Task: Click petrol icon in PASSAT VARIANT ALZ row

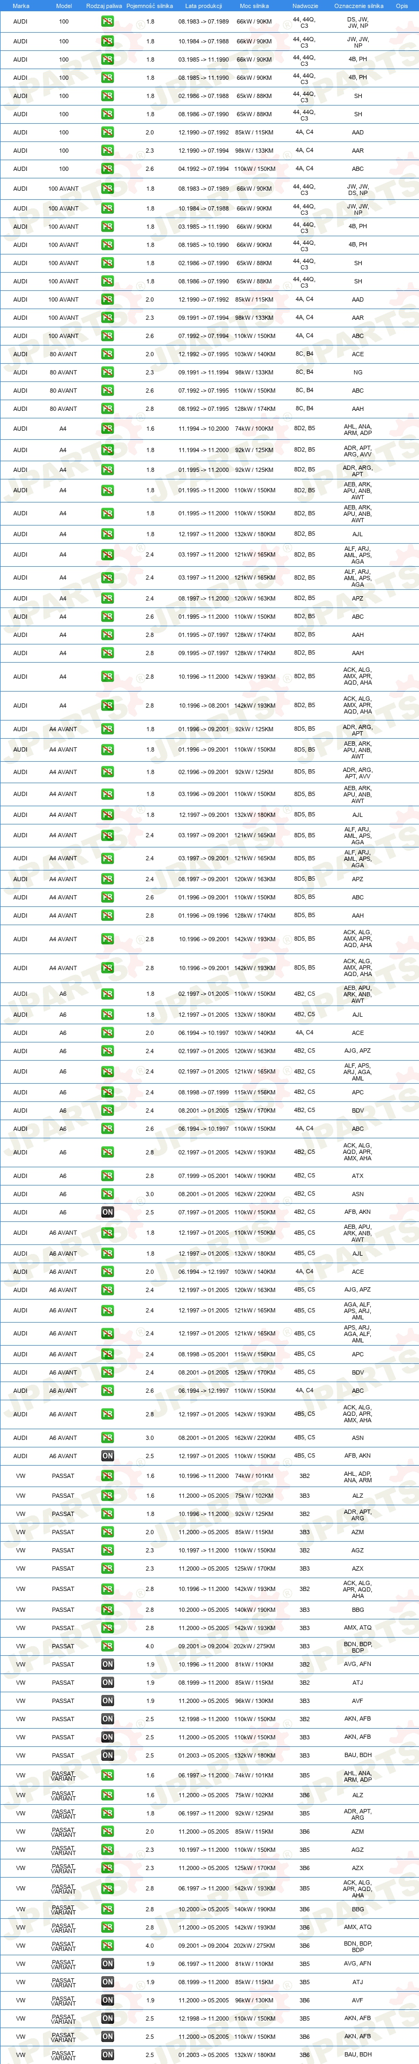Action: coord(107,1796)
